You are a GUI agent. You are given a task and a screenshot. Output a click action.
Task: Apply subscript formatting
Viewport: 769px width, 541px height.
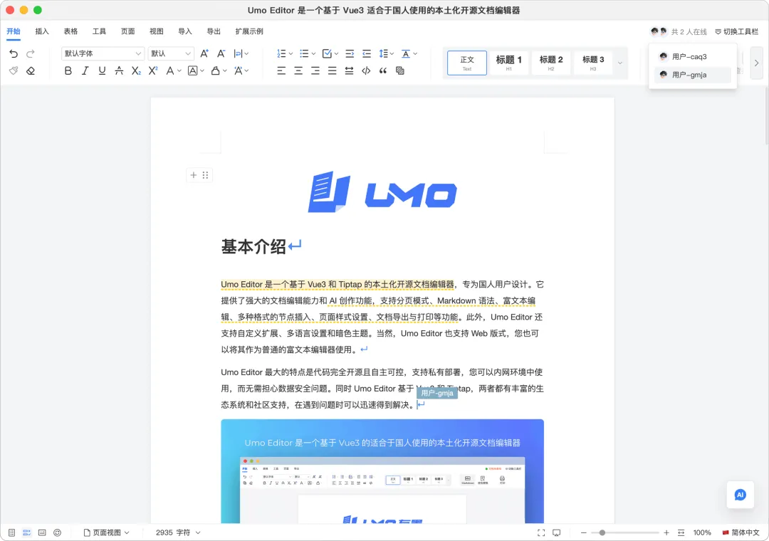click(136, 70)
